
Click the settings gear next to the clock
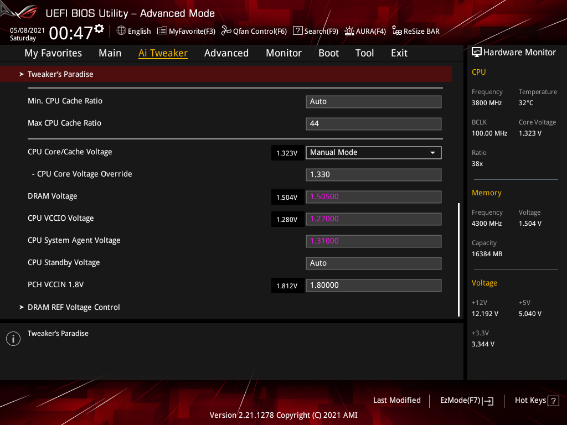tap(99, 29)
